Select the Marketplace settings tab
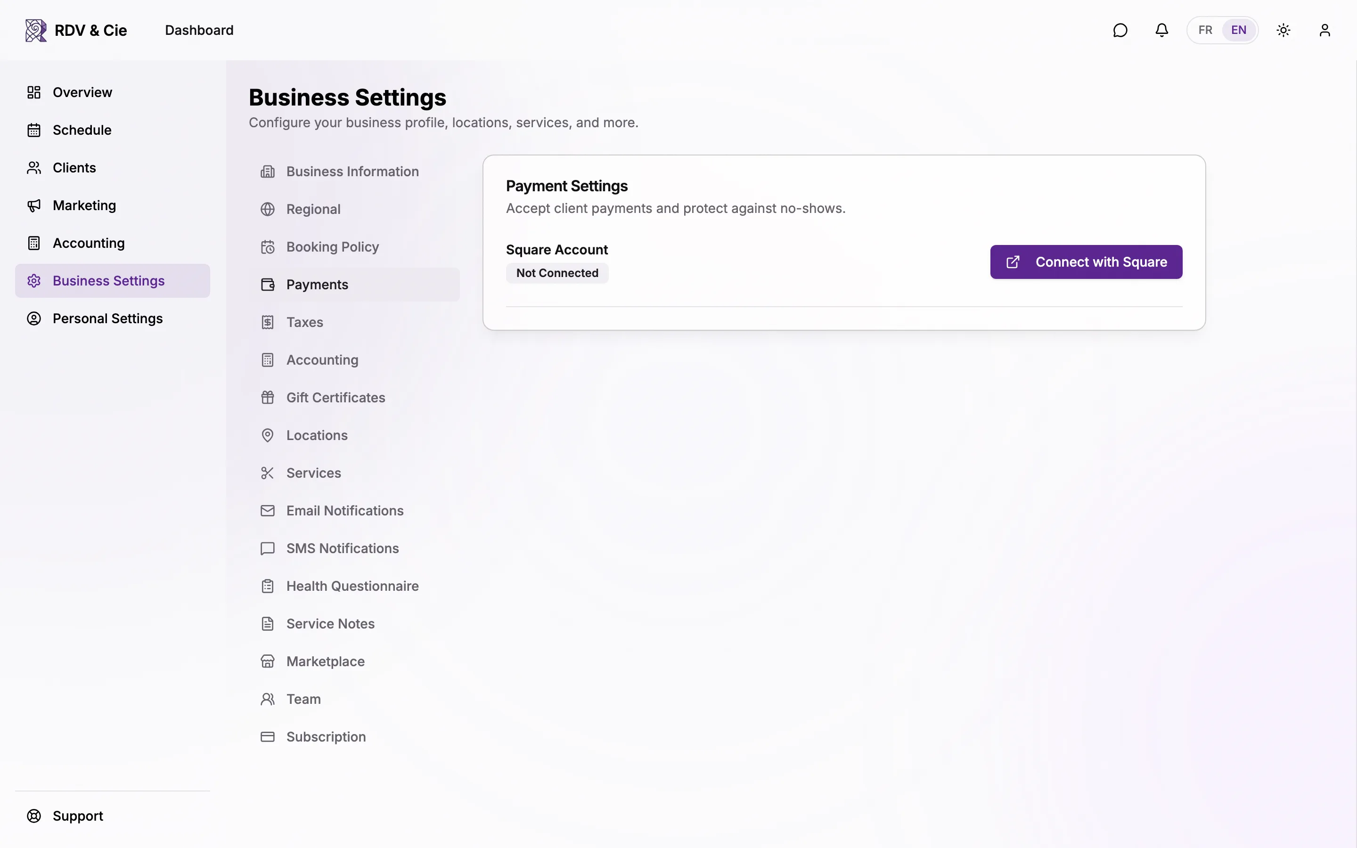This screenshot has width=1357, height=848. click(x=354, y=661)
